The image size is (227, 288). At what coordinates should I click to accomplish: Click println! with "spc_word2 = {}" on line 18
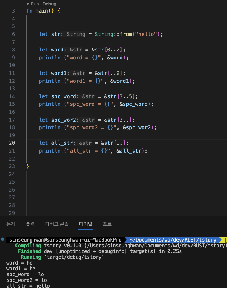(98, 127)
